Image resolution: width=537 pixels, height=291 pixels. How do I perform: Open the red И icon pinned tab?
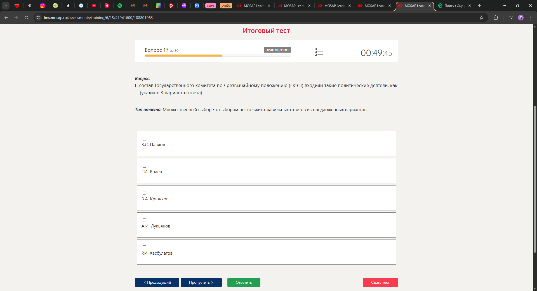coord(107,6)
